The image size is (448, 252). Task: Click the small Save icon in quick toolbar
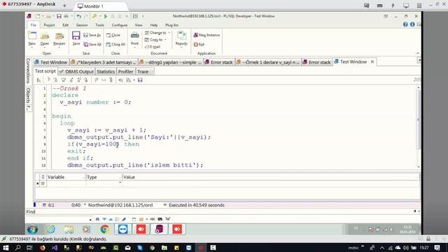59,16
